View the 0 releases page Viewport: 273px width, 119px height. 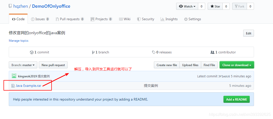pyautogui.click(x=162, y=52)
